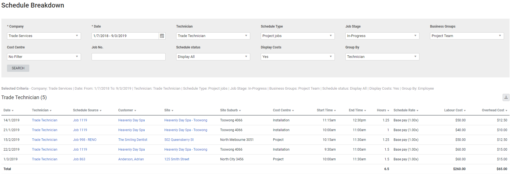Sort by Customer column header

click(x=127, y=110)
